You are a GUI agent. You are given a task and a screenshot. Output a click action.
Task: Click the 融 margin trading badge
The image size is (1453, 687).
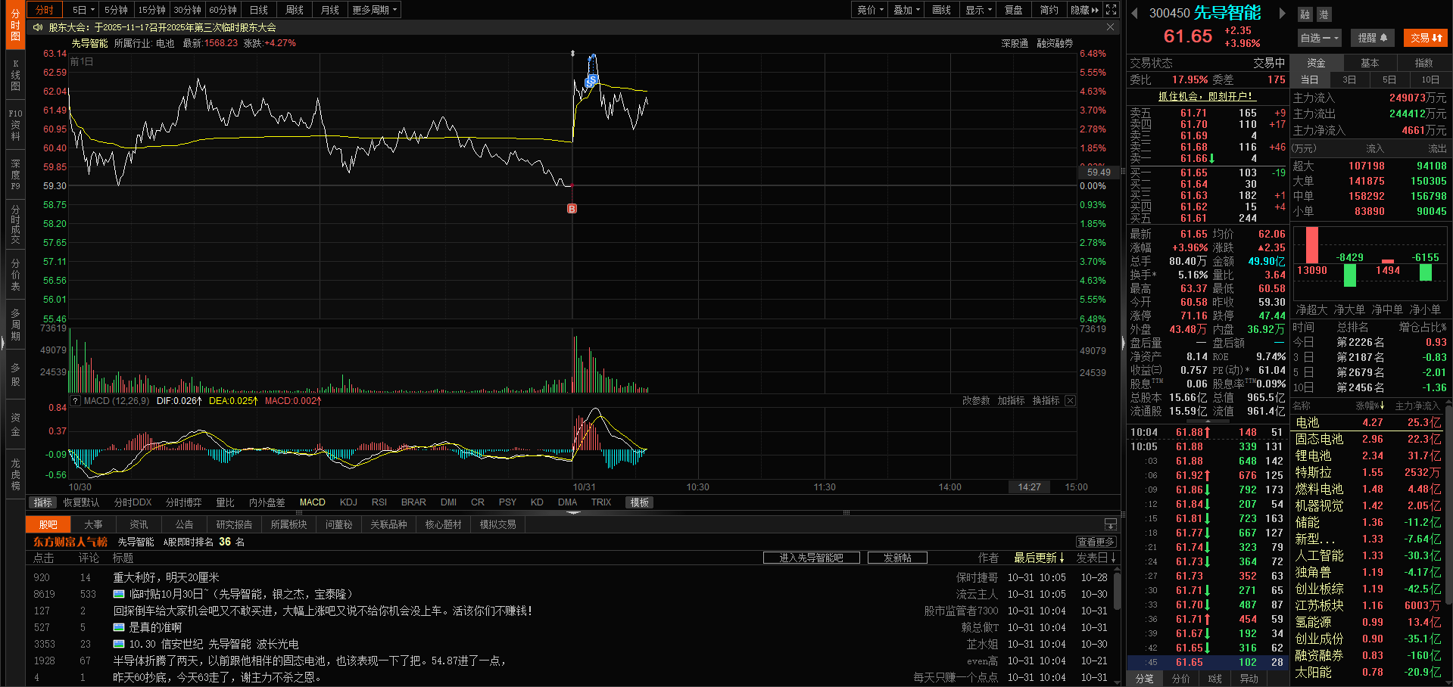tap(1305, 14)
